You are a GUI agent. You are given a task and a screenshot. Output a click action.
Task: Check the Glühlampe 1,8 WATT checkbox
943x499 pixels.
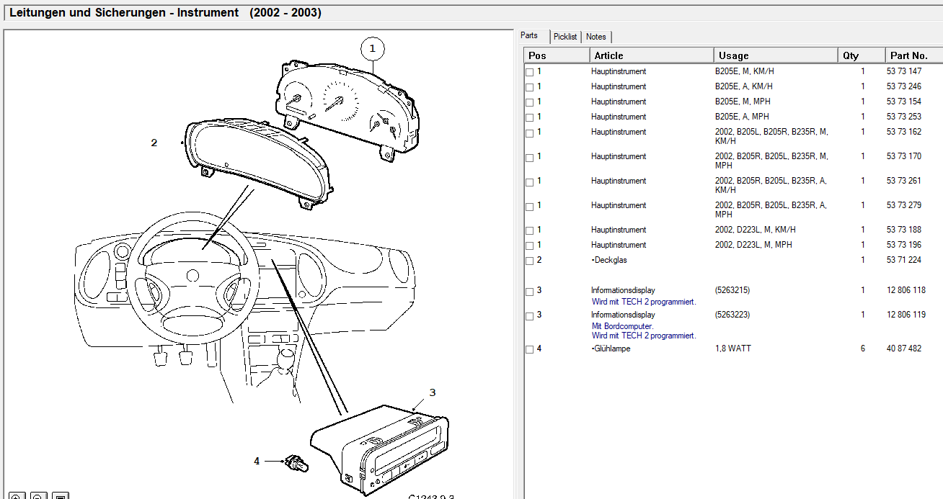click(530, 349)
